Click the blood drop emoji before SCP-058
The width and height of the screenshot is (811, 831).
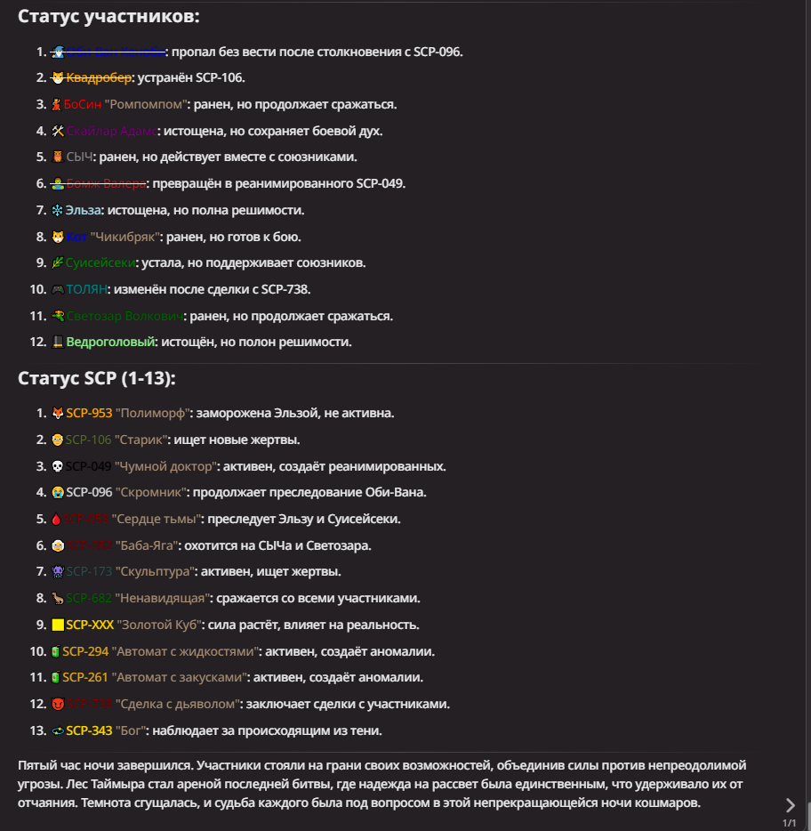(x=58, y=520)
